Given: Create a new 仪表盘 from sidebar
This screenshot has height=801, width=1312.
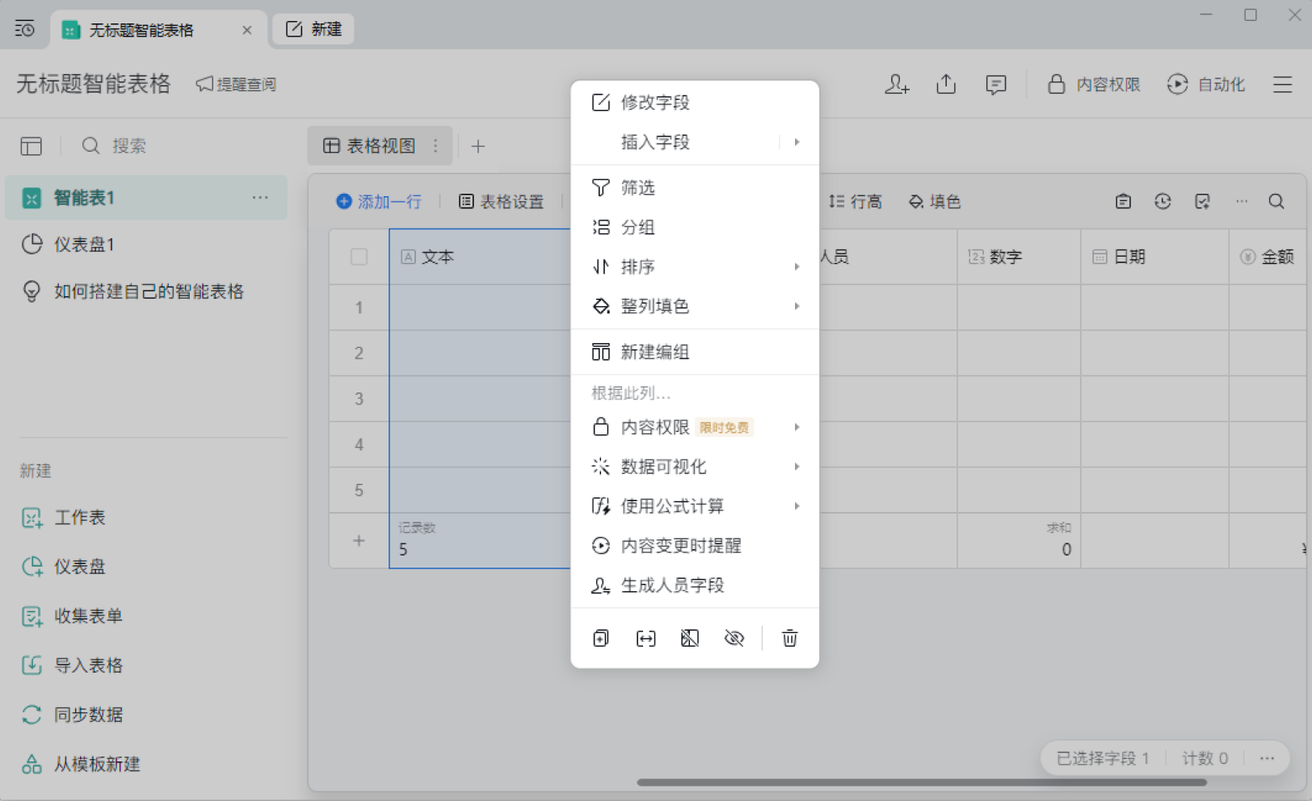Looking at the screenshot, I should [64, 567].
